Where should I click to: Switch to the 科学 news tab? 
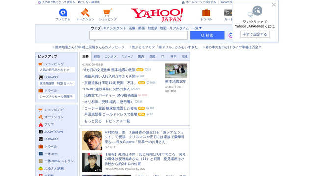point(173,57)
